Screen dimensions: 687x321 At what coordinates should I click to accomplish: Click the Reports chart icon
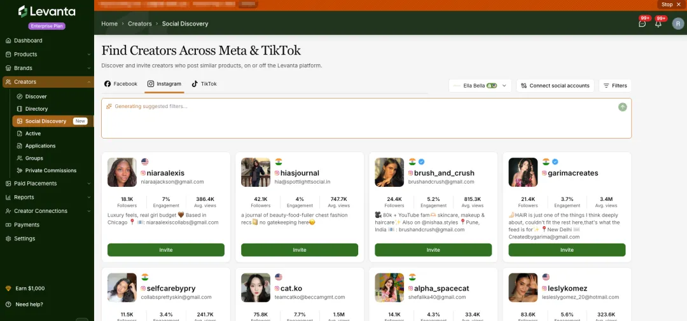pos(8,198)
